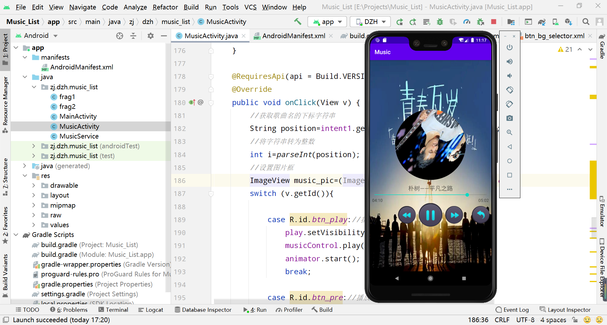Screen dimensions: 607x325
Task: Expand the drawable folder in res
Action: click(x=34, y=186)
